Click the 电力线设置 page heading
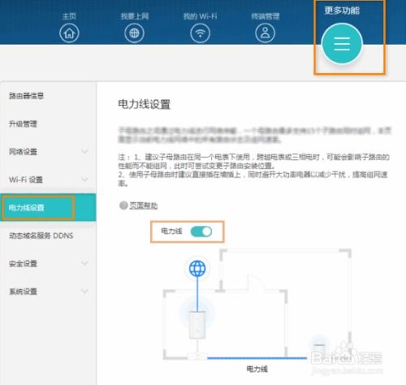Image resolution: width=406 pixels, height=385 pixels. coord(144,104)
